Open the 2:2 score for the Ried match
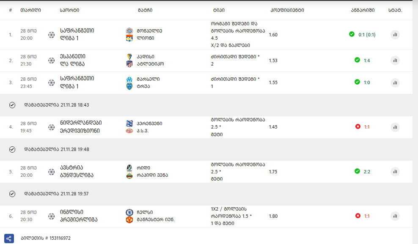The width and height of the screenshot is (418, 244). (367, 172)
